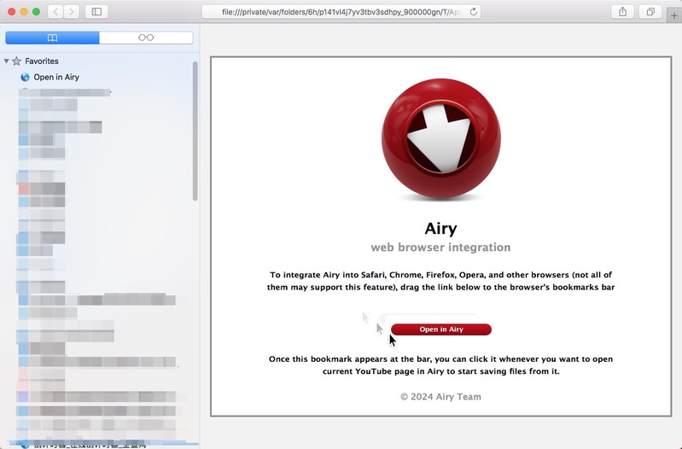
Task: Click the bookmarks sidebar scrollbar
Action: point(195,131)
